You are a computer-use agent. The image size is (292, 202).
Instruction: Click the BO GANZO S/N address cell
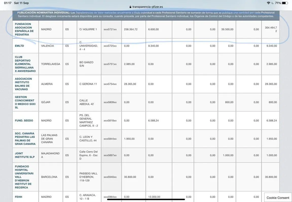[89, 64]
